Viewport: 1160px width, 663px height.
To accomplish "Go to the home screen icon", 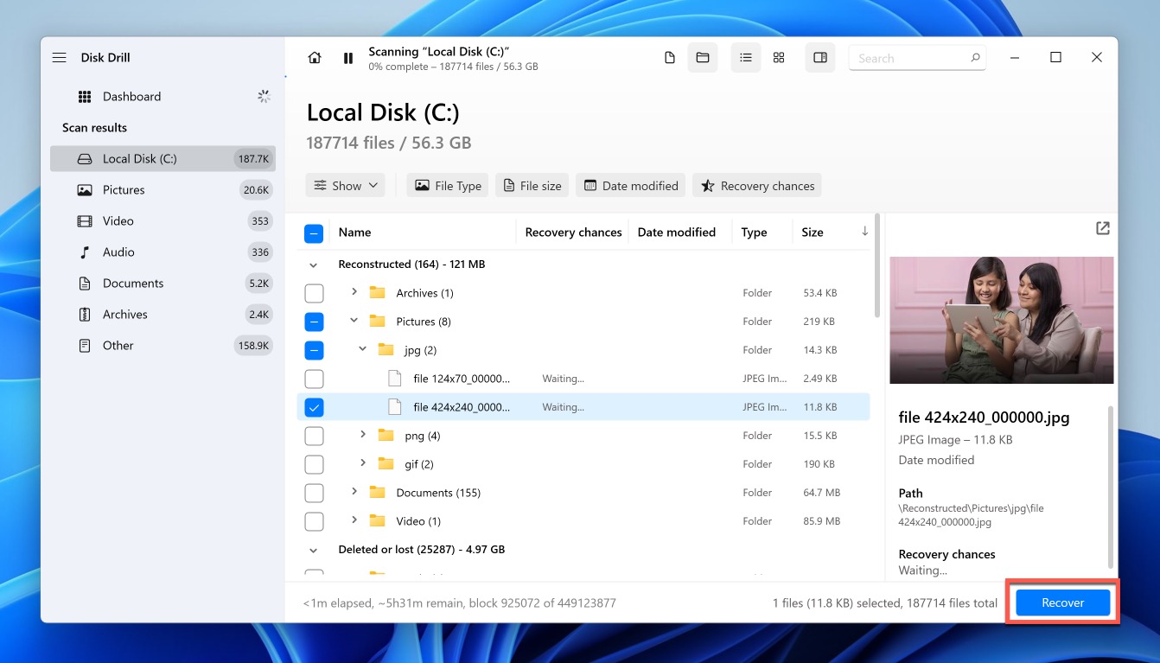I will (315, 58).
